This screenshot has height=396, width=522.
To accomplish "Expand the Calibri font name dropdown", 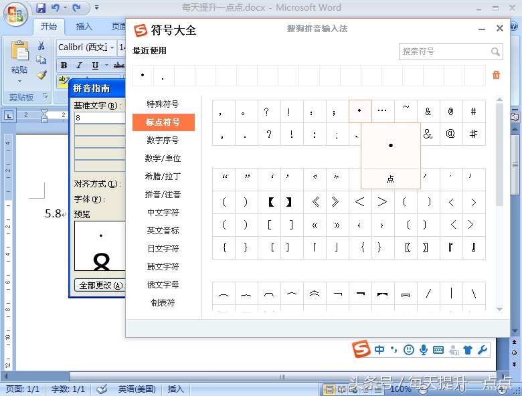I will pos(111,47).
